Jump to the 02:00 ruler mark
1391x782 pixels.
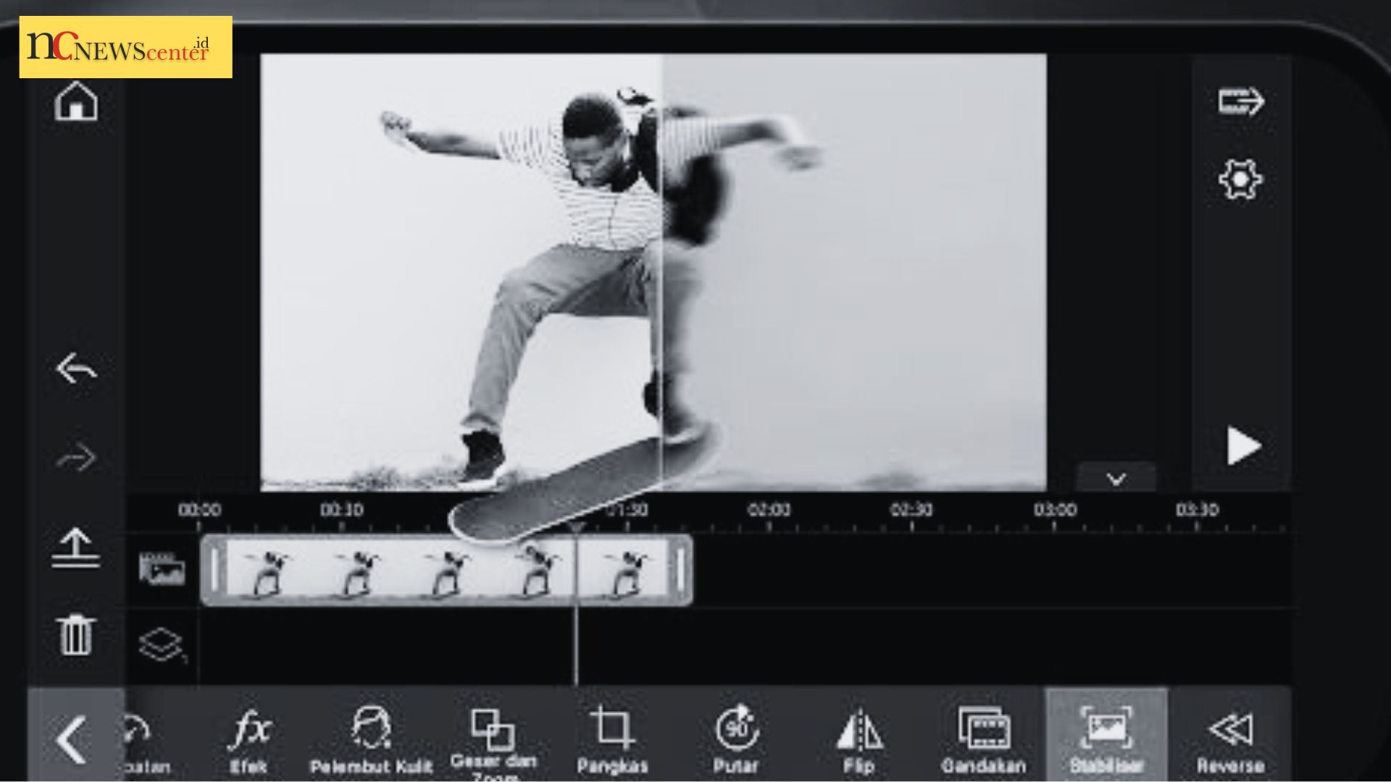click(x=769, y=510)
